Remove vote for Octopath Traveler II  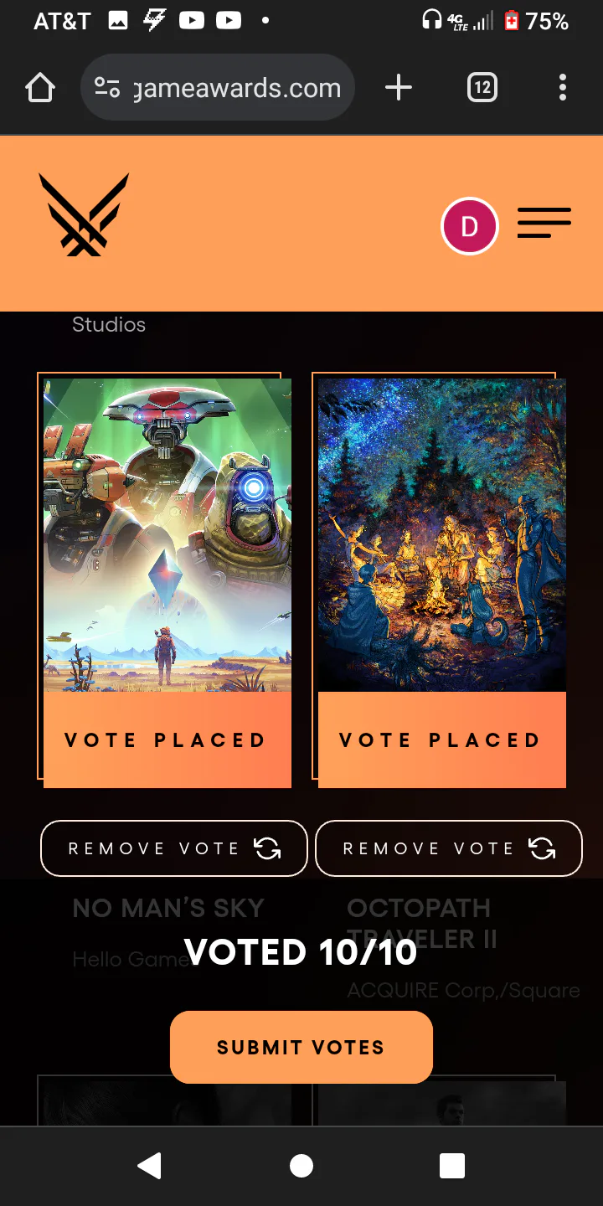click(x=449, y=848)
